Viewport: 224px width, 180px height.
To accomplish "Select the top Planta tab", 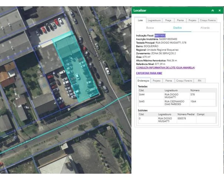I will click(180, 20).
